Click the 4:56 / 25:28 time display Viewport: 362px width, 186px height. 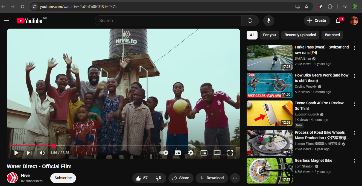[x=60, y=153]
